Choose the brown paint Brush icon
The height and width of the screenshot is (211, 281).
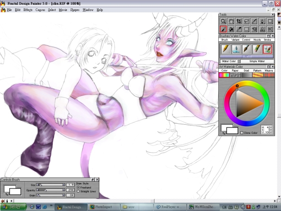pyautogui.click(x=246, y=49)
